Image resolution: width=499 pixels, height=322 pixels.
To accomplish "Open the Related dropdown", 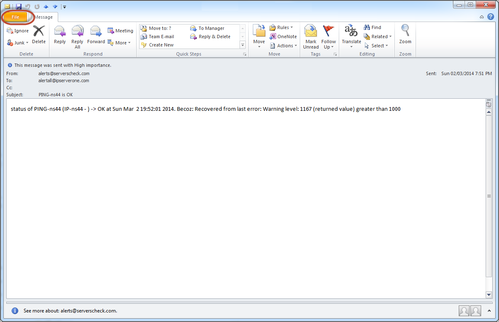I will [x=378, y=37].
